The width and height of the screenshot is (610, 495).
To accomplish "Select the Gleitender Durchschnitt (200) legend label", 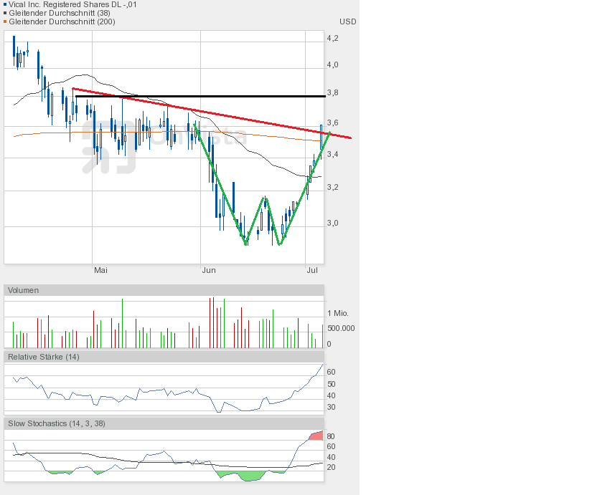I will coord(62,21).
